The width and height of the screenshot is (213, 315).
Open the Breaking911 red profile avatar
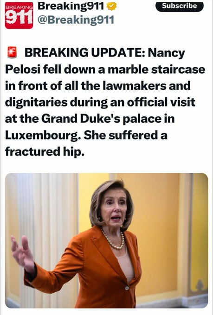(x=19, y=15)
